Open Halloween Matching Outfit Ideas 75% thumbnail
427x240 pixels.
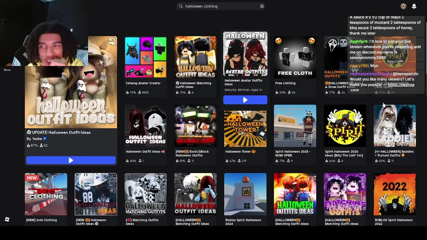coord(195,57)
